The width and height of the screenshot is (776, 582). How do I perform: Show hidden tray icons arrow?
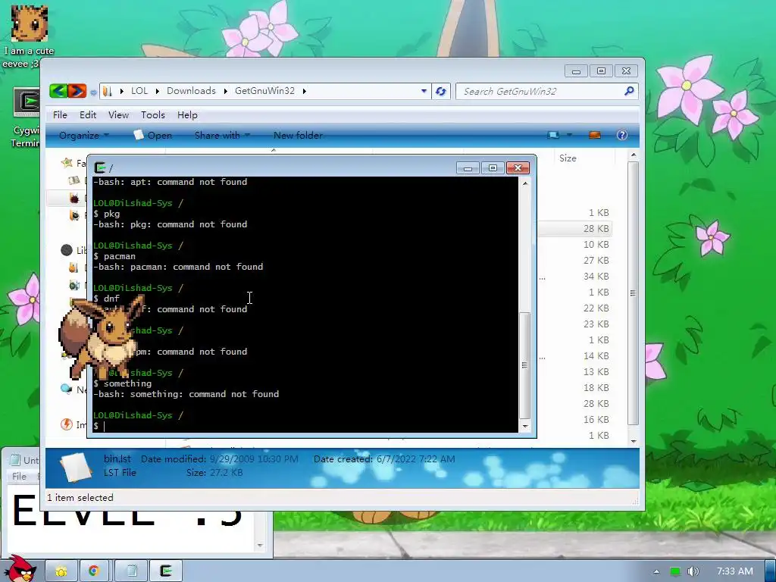click(x=656, y=571)
